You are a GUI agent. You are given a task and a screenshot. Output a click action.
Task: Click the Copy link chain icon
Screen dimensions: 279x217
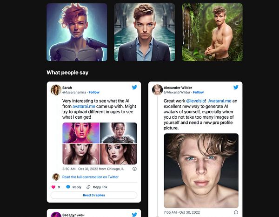[88, 187]
